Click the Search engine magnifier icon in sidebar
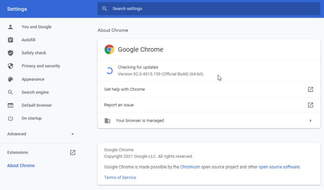Screen dimensions: 324x190 click(10, 92)
